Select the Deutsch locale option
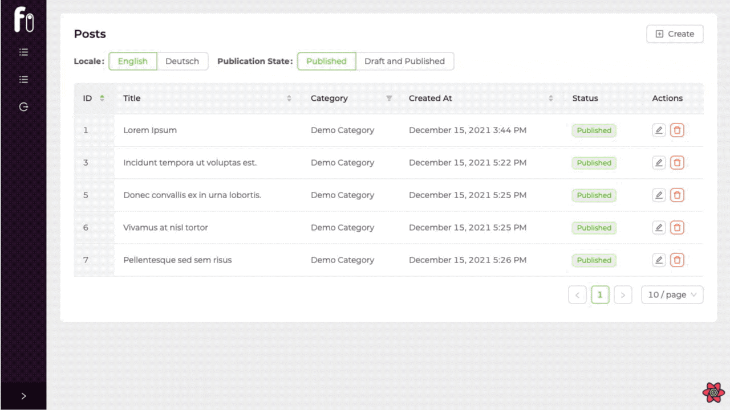The height and width of the screenshot is (410, 730). (182, 61)
